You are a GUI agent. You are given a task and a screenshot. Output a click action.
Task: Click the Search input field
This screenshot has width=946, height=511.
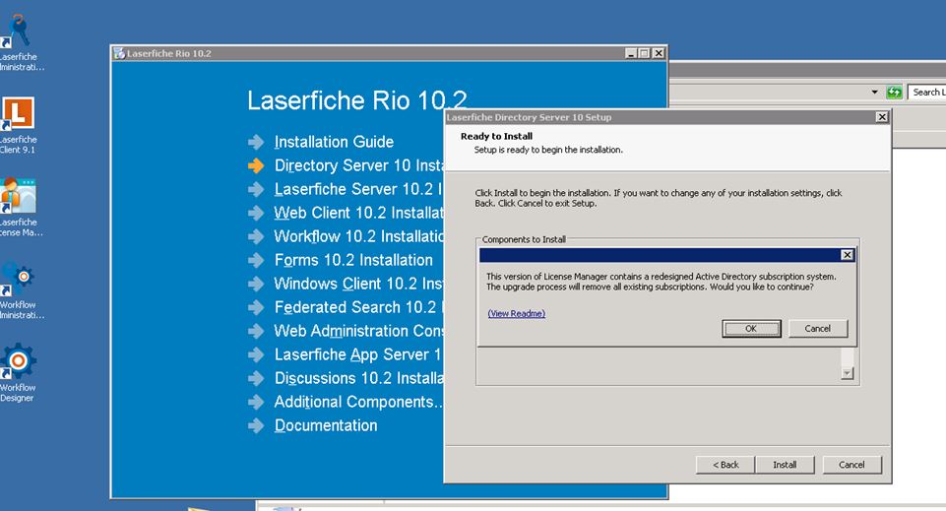pyautogui.click(x=926, y=93)
